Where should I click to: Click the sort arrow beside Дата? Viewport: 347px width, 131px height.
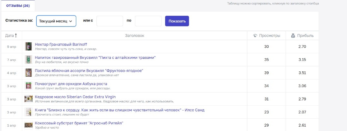point(16,36)
